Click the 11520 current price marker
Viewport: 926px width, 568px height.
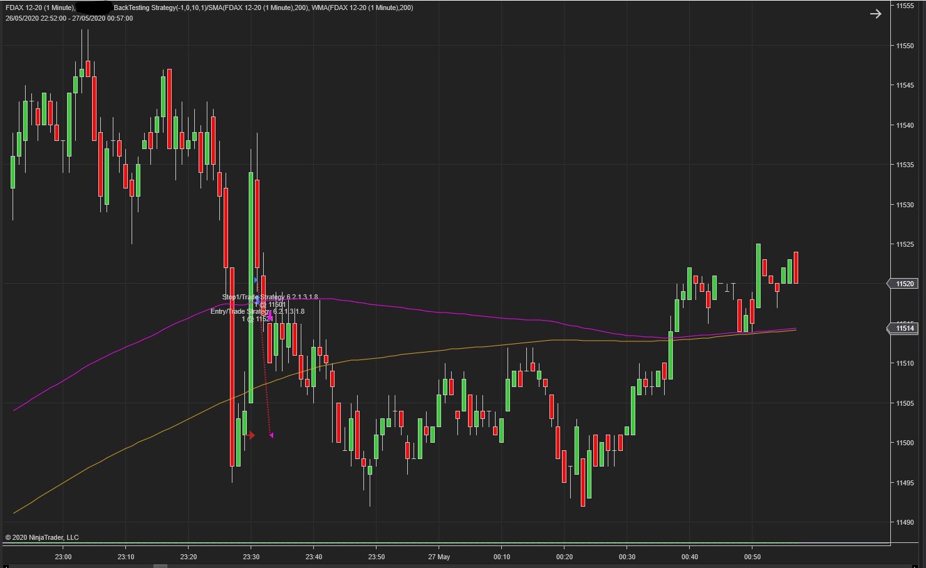click(902, 284)
